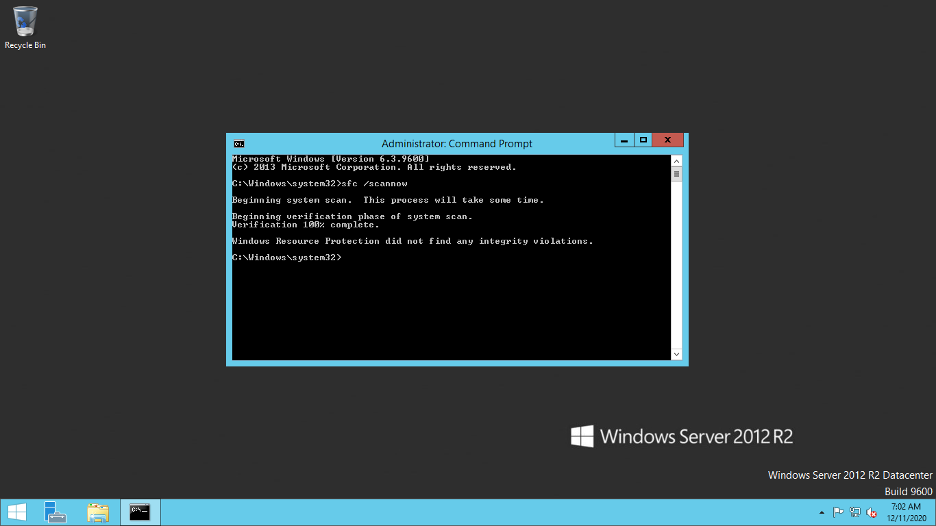
Task: Click the console scrollbar down arrow
Action: (x=676, y=354)
